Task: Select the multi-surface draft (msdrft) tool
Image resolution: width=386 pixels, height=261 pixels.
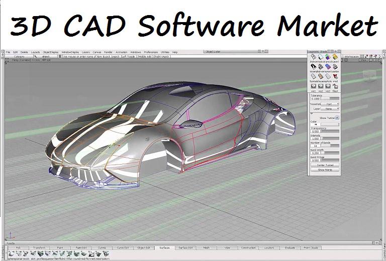Action: (x=84, y=253)
